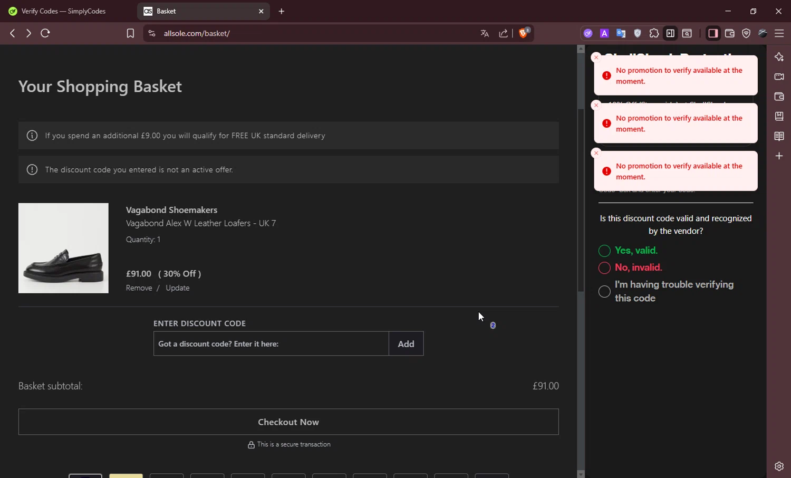Click 'Vagabond Shoemakers' brand name

click(171, 210)
